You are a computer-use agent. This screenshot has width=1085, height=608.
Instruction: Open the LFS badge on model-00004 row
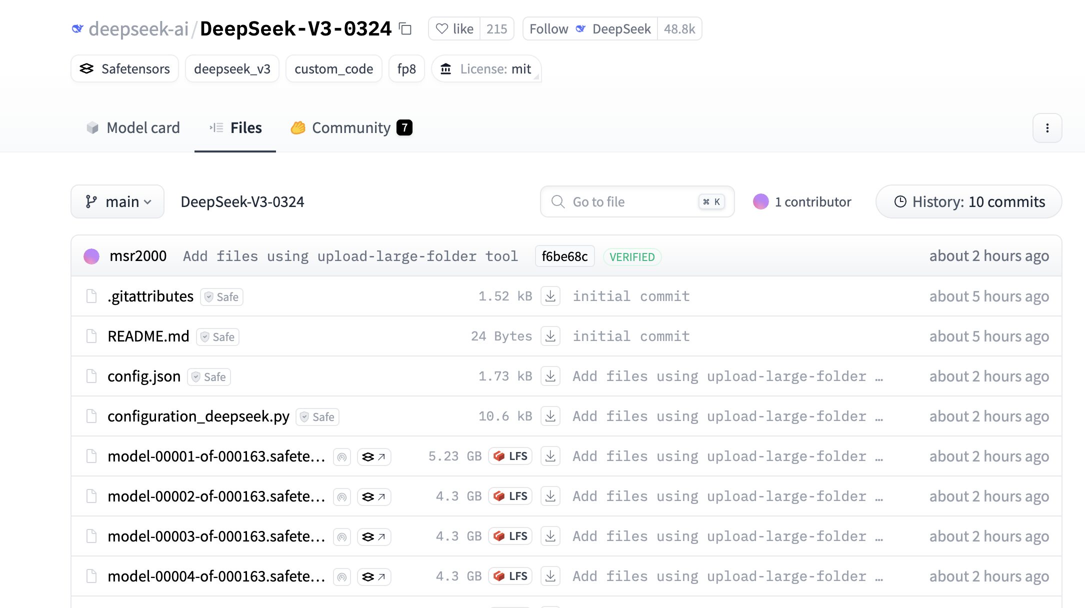tap(510, 576)
